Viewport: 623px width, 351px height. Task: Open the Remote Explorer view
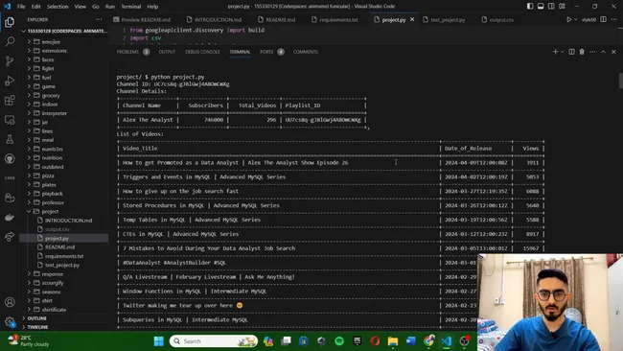(x=10, y=120)
